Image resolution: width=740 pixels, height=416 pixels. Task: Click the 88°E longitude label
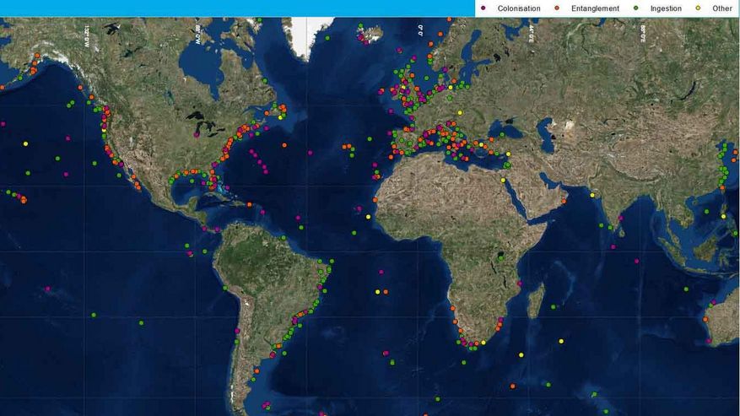point(644,34)
